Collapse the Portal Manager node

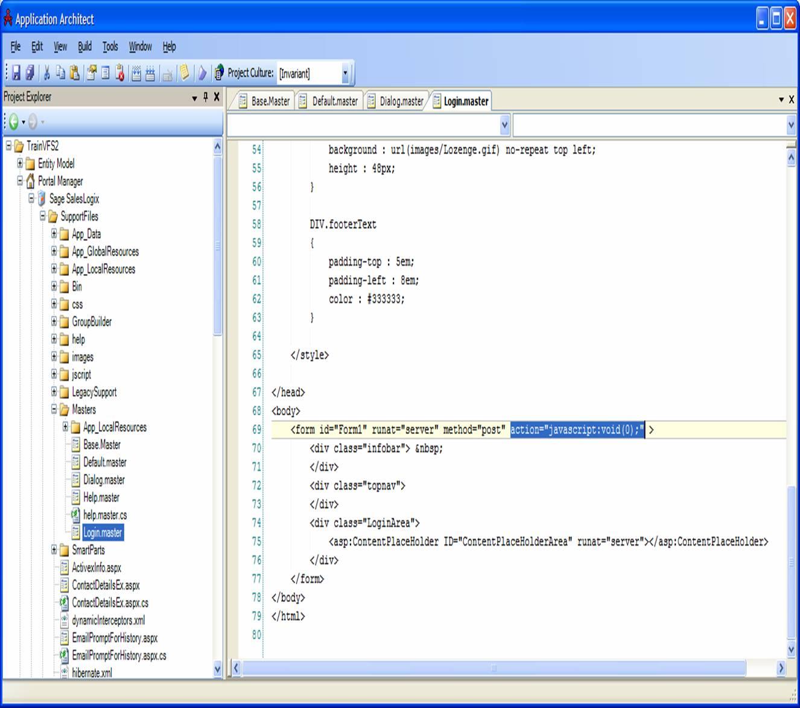point(20,180)
